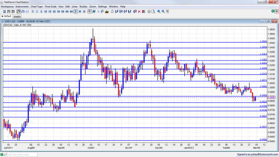Open the Time Scale menu
This screenshot has width=279, height=157.
coord(50,7)
